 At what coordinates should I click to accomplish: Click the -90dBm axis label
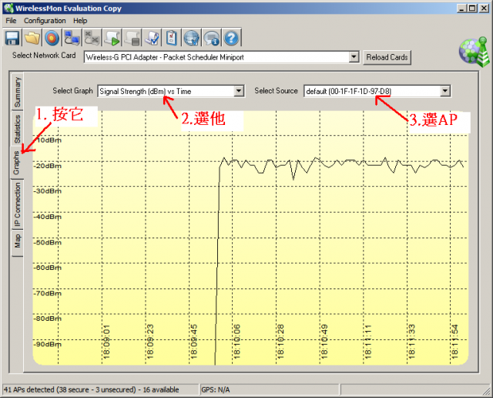click(48, 344)
